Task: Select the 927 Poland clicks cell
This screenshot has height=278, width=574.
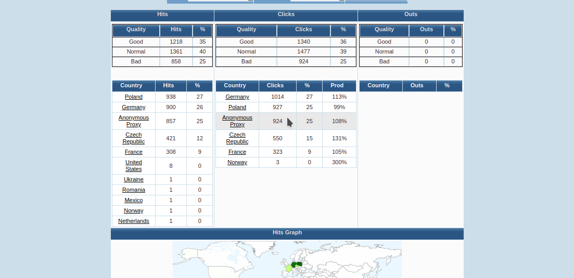Action: coord(277,107)
